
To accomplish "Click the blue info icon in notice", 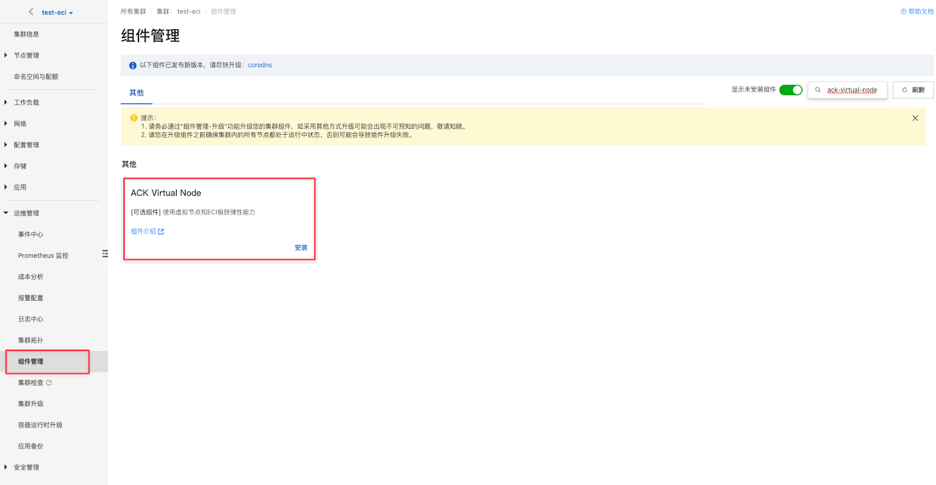I will pyautogui.click(x=133, y=66).
